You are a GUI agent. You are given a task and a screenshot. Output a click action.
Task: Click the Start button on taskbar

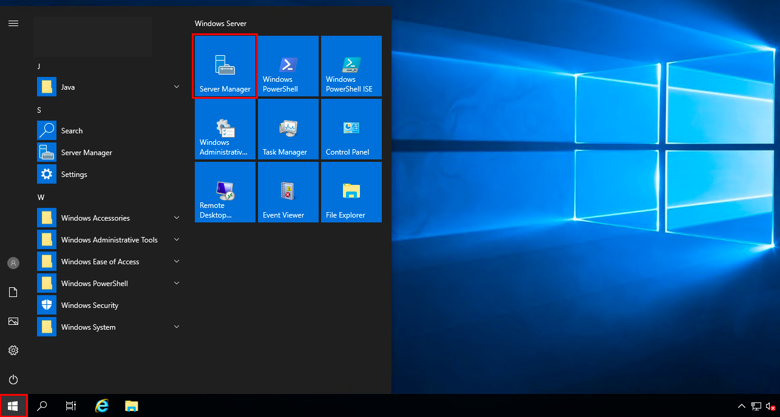[x=13, y=405]
